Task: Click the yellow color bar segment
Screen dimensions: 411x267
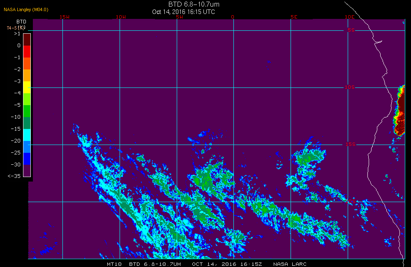Action: 27,87
